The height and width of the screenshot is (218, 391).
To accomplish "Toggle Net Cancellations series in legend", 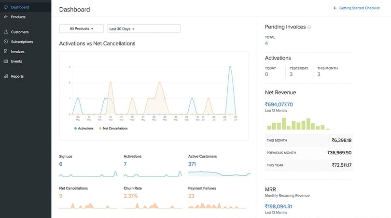I will click(x=113, y=129).
